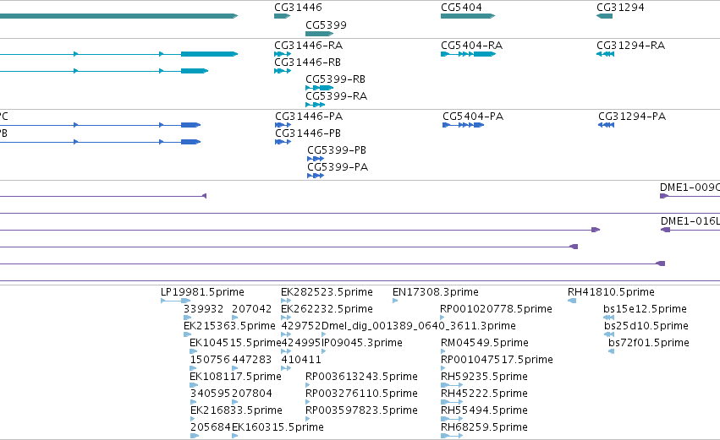Viewport: 720px width, 440px height.
Task: Select bs25d10.5prime EST
Action: tap(646, 326)
